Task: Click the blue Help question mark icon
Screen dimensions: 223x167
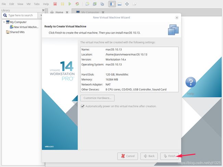Action: coord(190,82)
